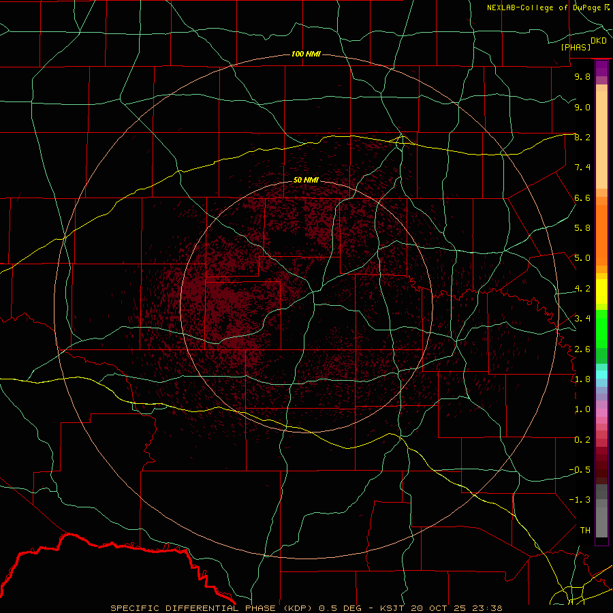Click the KSJT radar site identifier
The image size is (613, 613).
coord(392,608)
